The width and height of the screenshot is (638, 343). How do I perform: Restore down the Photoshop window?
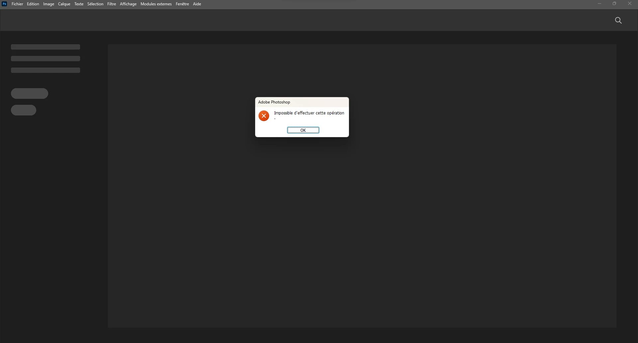coord(614,4)
